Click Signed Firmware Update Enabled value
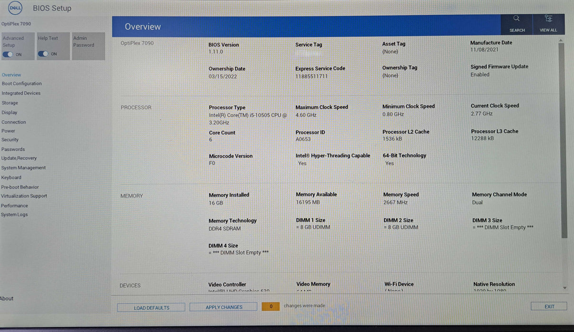The height and width of the screenshot is (332, 574). pyautogui.click(x=480, y=74)
